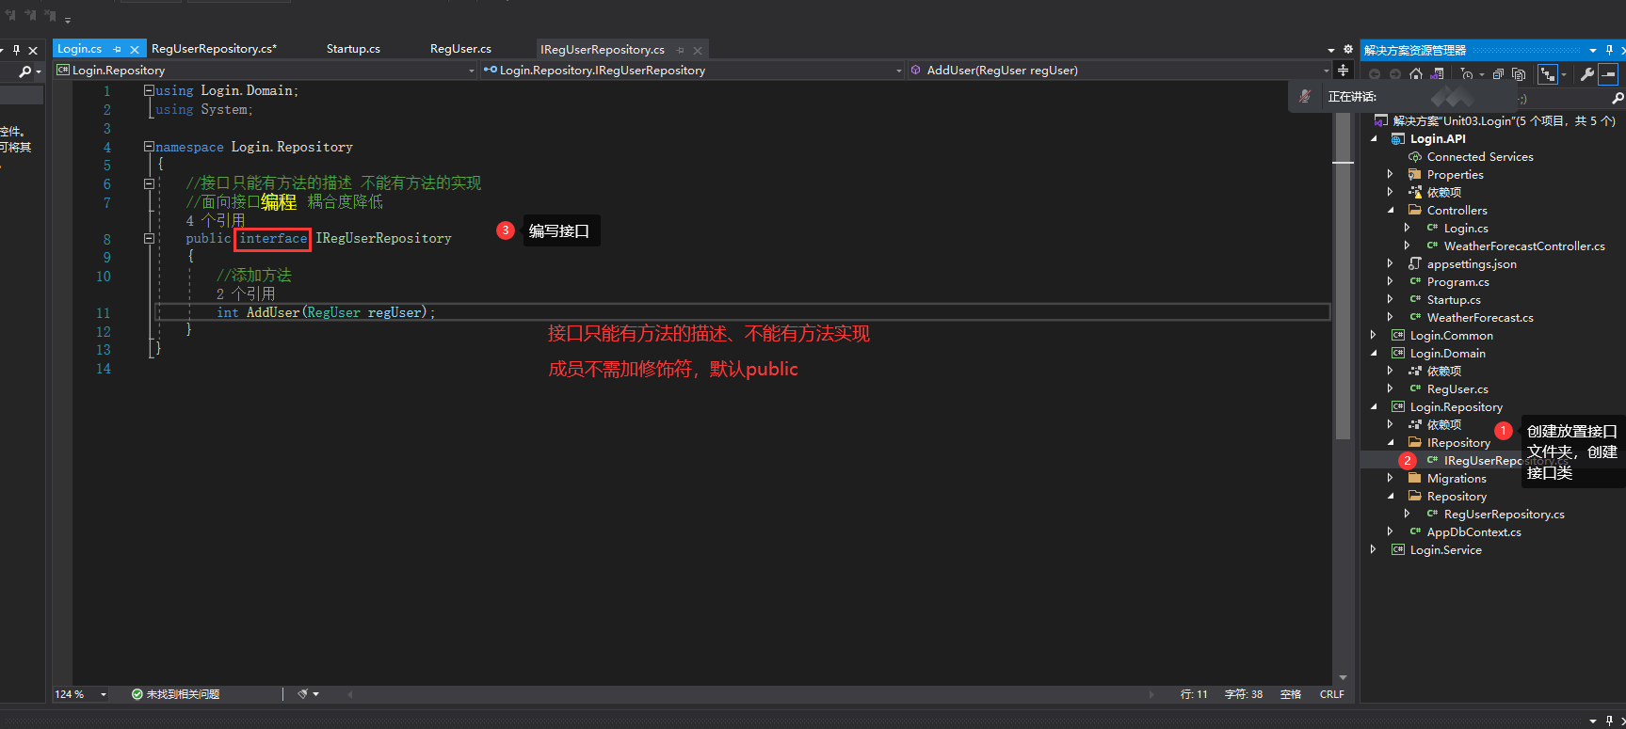Click the forward arrow in Solution Explorer toolbar
The image size is (1626, 729).
(x=1394, y=73)
